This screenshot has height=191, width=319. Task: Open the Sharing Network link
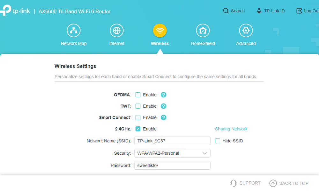click(x=231, y=129)
